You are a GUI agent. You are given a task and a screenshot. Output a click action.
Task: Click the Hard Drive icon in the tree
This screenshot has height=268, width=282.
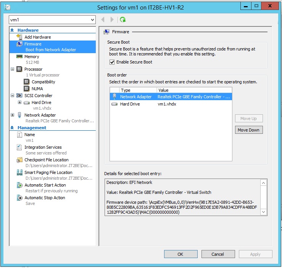pyautogui.click(x=27, y=102)
